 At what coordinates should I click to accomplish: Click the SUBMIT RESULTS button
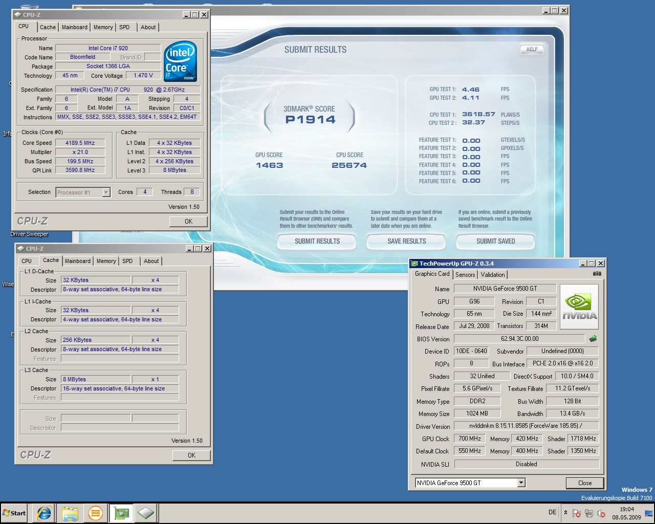(317, 241)
